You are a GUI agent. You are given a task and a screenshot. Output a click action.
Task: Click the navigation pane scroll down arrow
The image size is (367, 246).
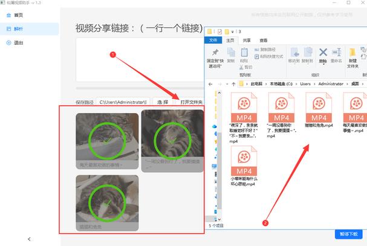tap(219, 219)
